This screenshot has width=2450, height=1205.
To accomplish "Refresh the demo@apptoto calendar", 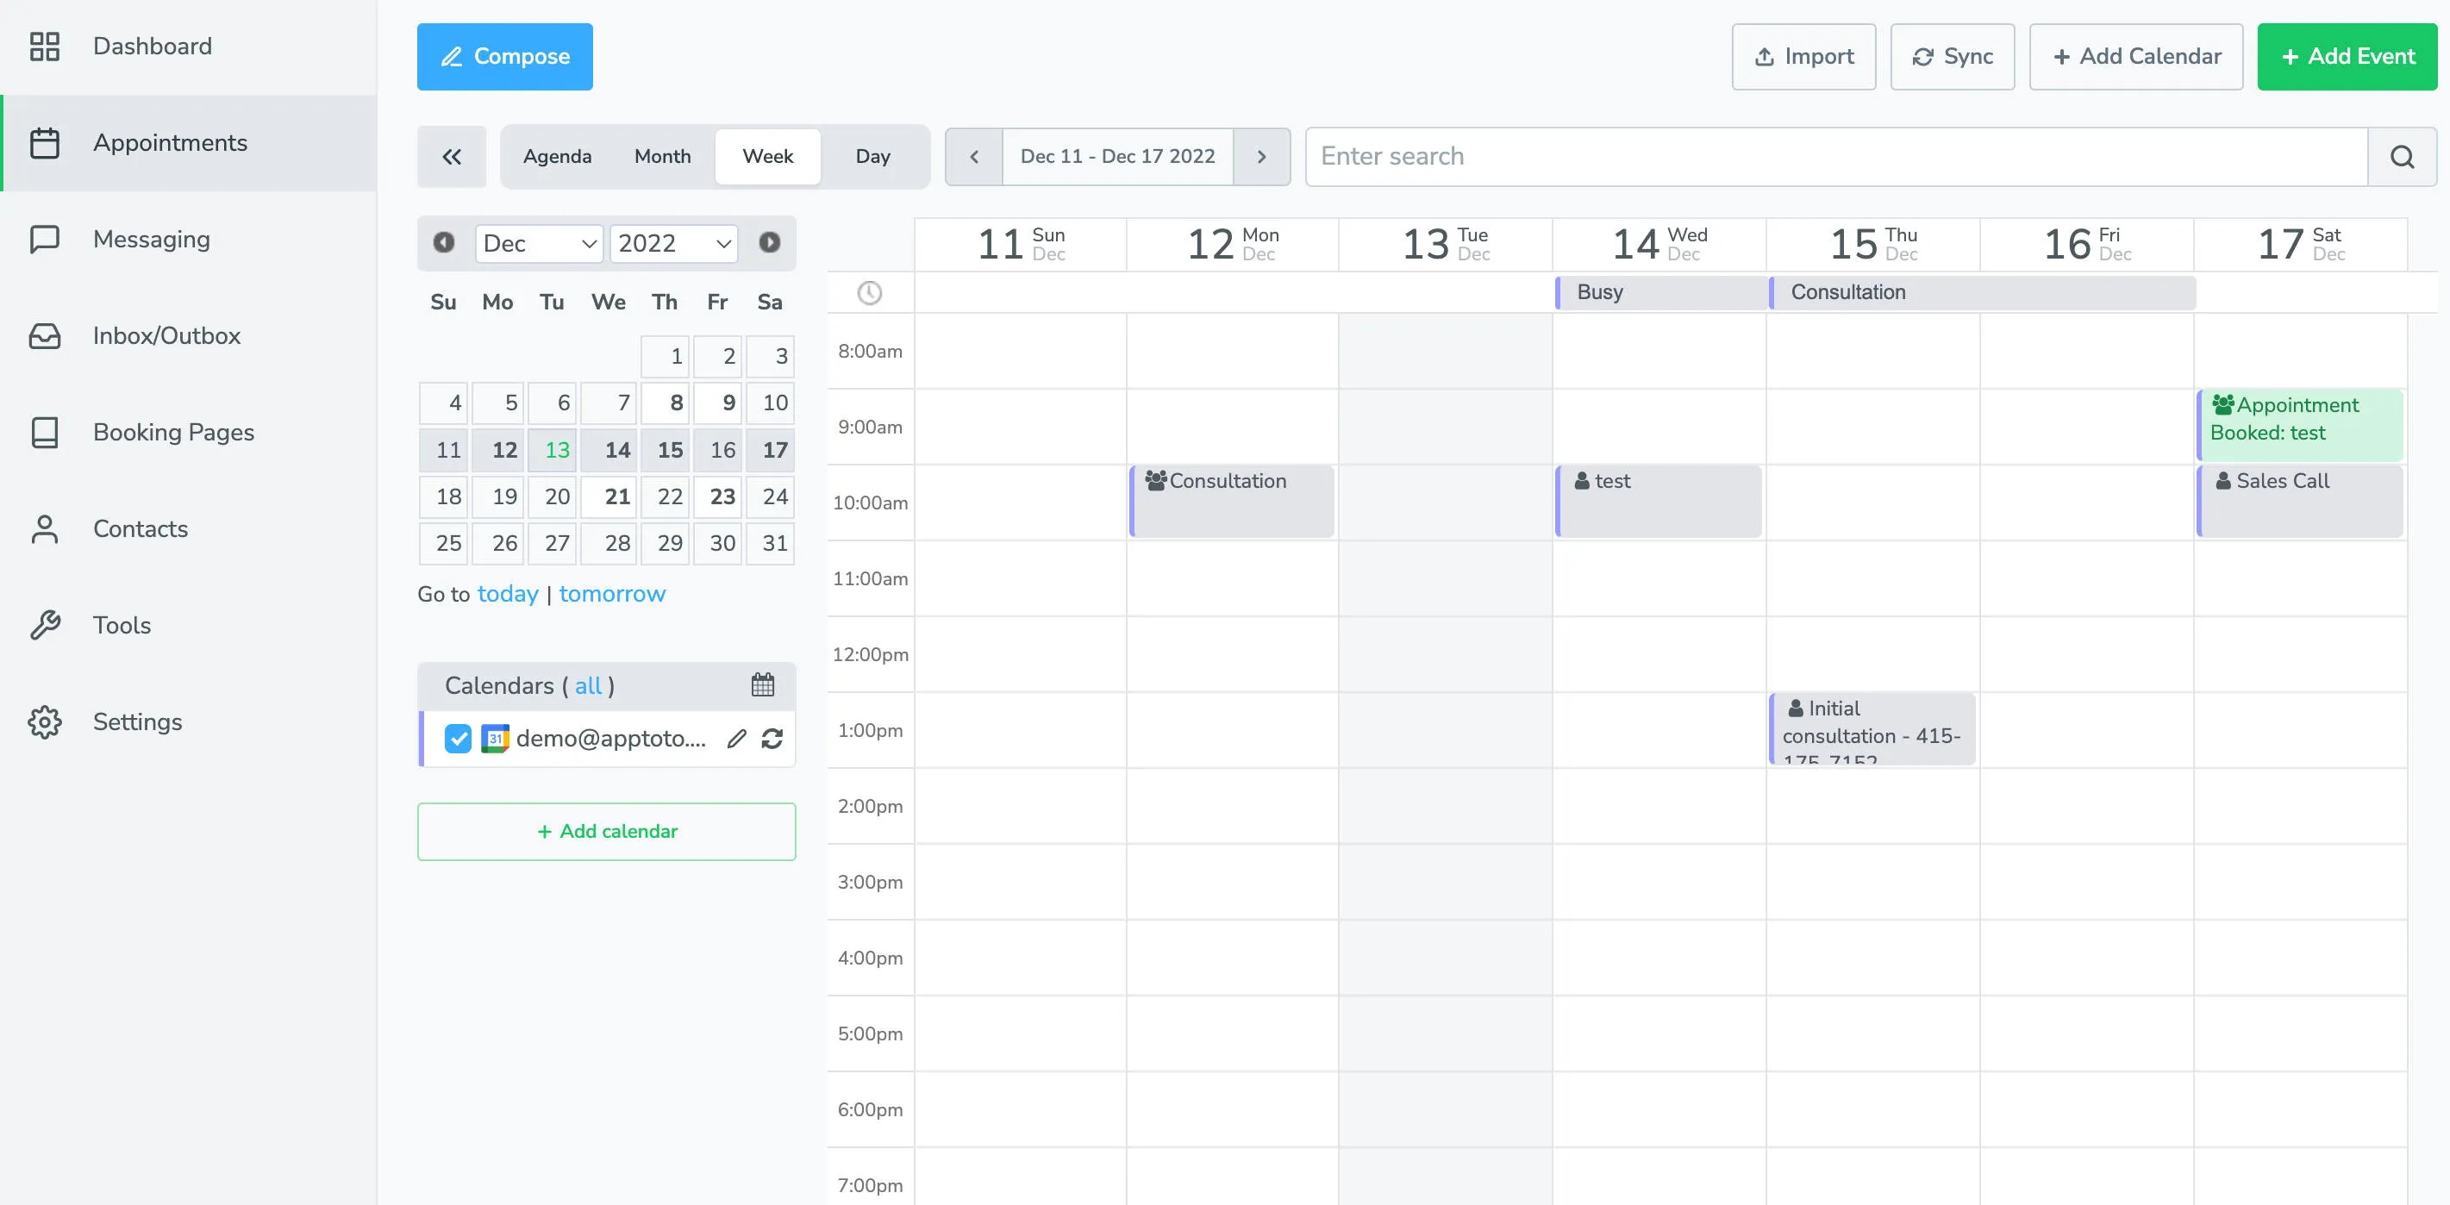I will click(x=773, y=738).
